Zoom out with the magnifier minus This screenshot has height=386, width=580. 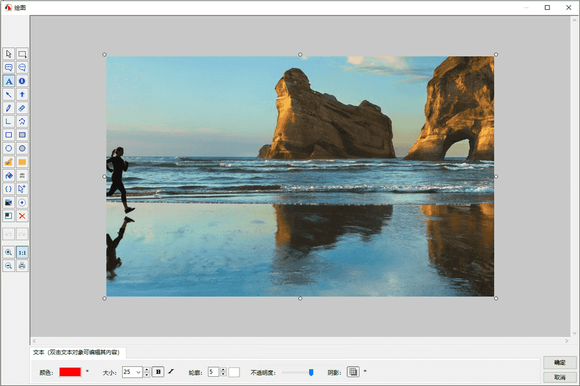(x=9, y=266)
